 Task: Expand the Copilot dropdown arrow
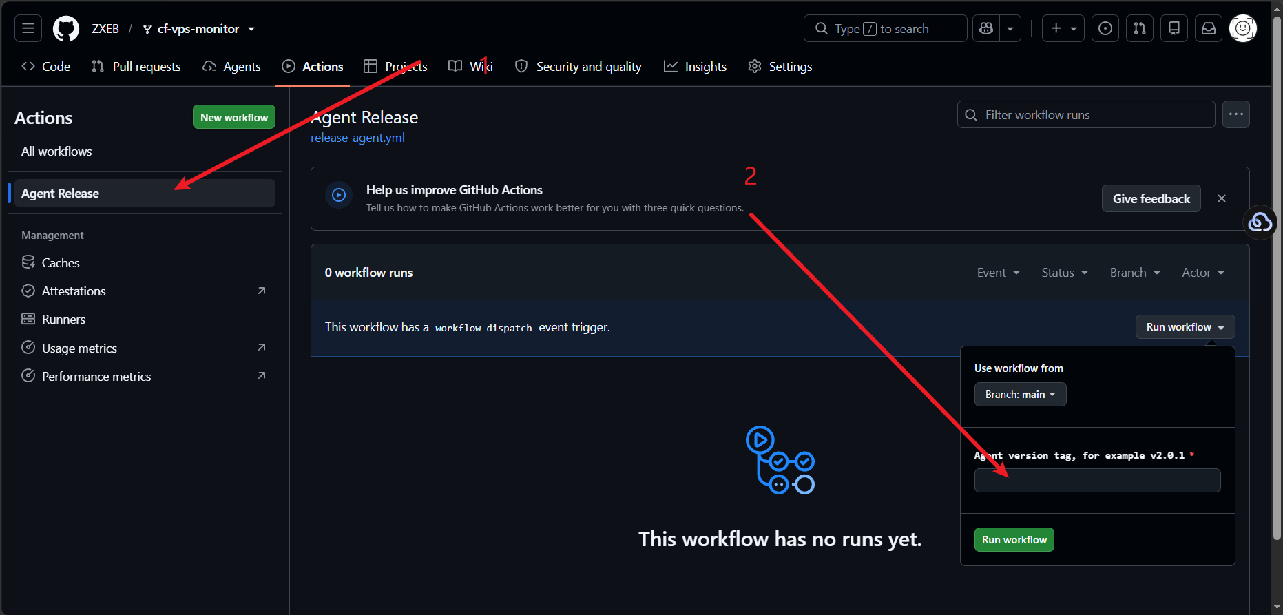click(x=1010, y=28)
